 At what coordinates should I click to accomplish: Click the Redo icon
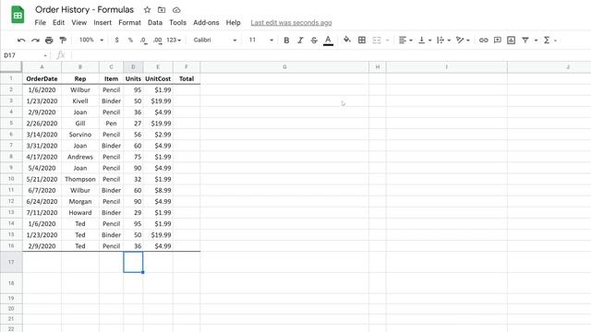click(x=35, y=40)
